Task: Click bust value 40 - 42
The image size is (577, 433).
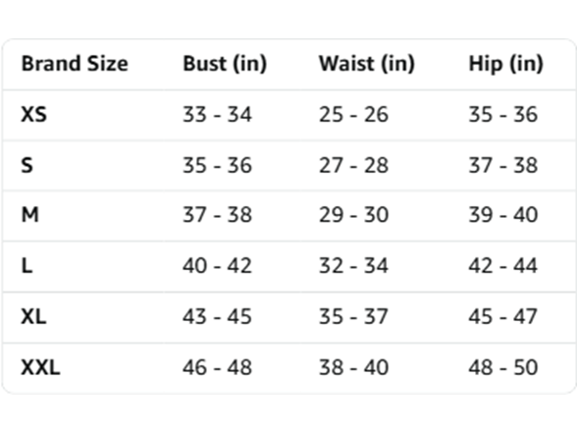Action: click(217, 265)
